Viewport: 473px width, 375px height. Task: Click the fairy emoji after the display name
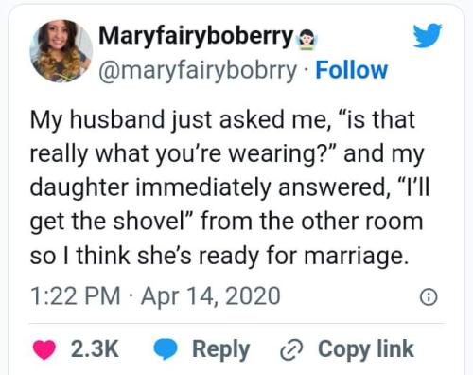307,40
